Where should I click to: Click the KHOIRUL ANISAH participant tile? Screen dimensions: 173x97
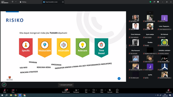click(x=164, y=51)
